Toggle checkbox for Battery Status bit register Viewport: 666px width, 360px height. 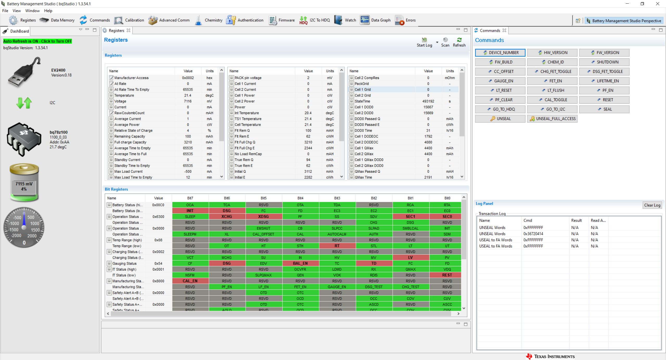click(109, 205)
